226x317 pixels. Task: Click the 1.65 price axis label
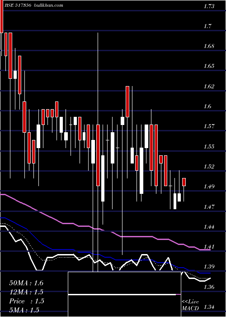[209, 66]
